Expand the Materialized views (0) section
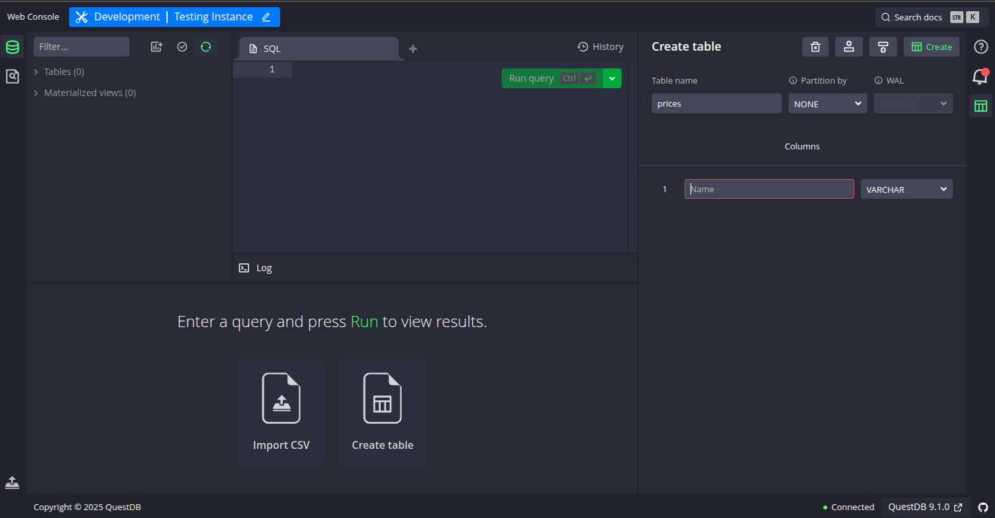This screenshot has width=995, height=518. click(89, 93)
